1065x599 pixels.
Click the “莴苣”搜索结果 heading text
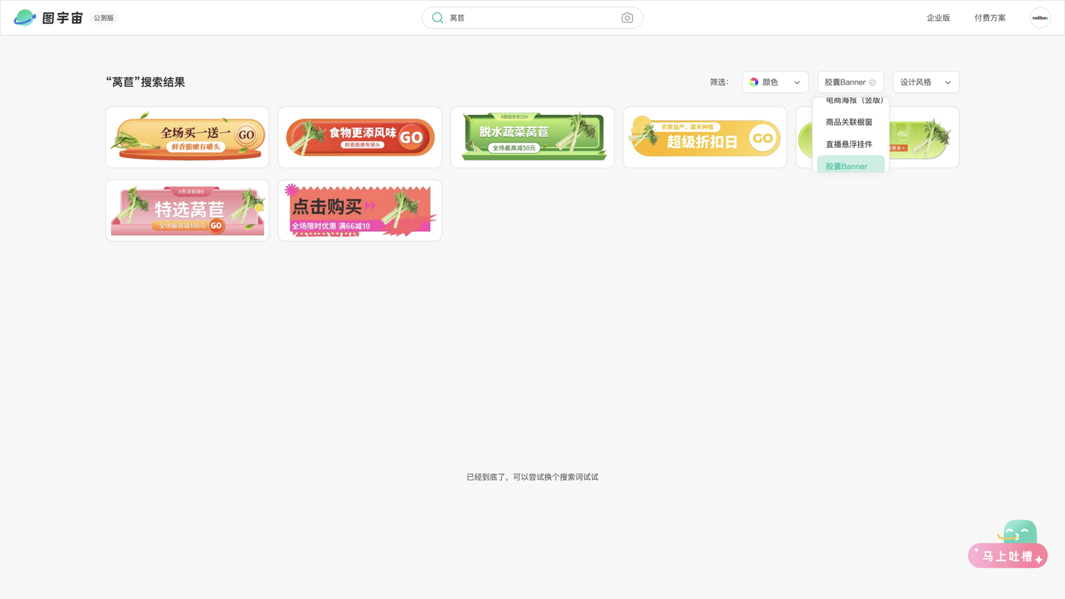pyautogui.click(x=146, y=82)
